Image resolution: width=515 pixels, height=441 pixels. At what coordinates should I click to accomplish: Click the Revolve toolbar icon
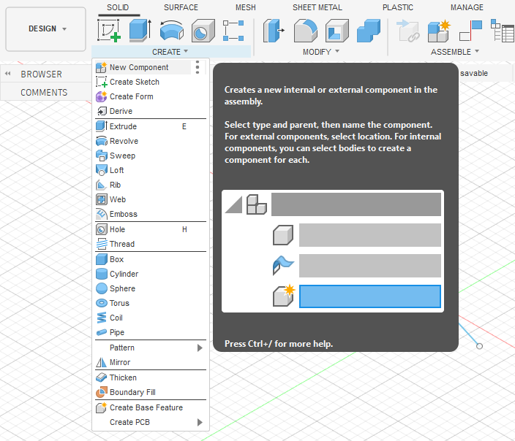click(172, 31)
